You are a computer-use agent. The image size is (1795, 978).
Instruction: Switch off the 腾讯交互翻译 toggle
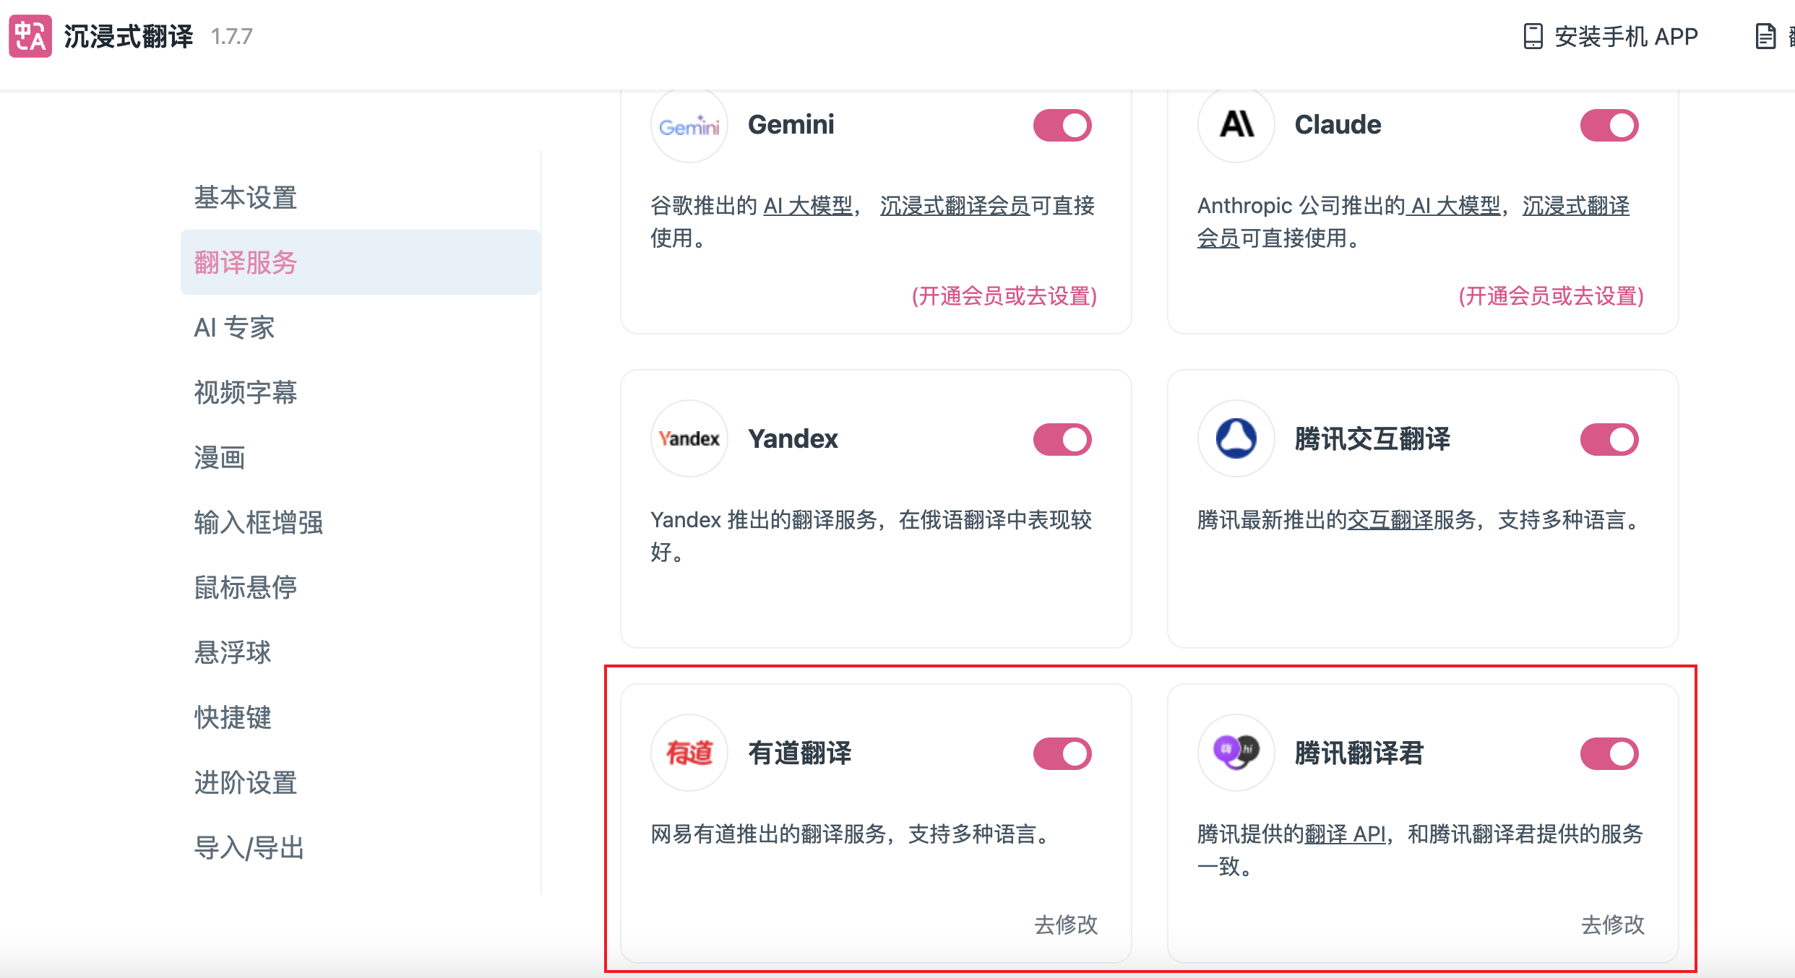pyautogui.click(x=1609, y=440)
